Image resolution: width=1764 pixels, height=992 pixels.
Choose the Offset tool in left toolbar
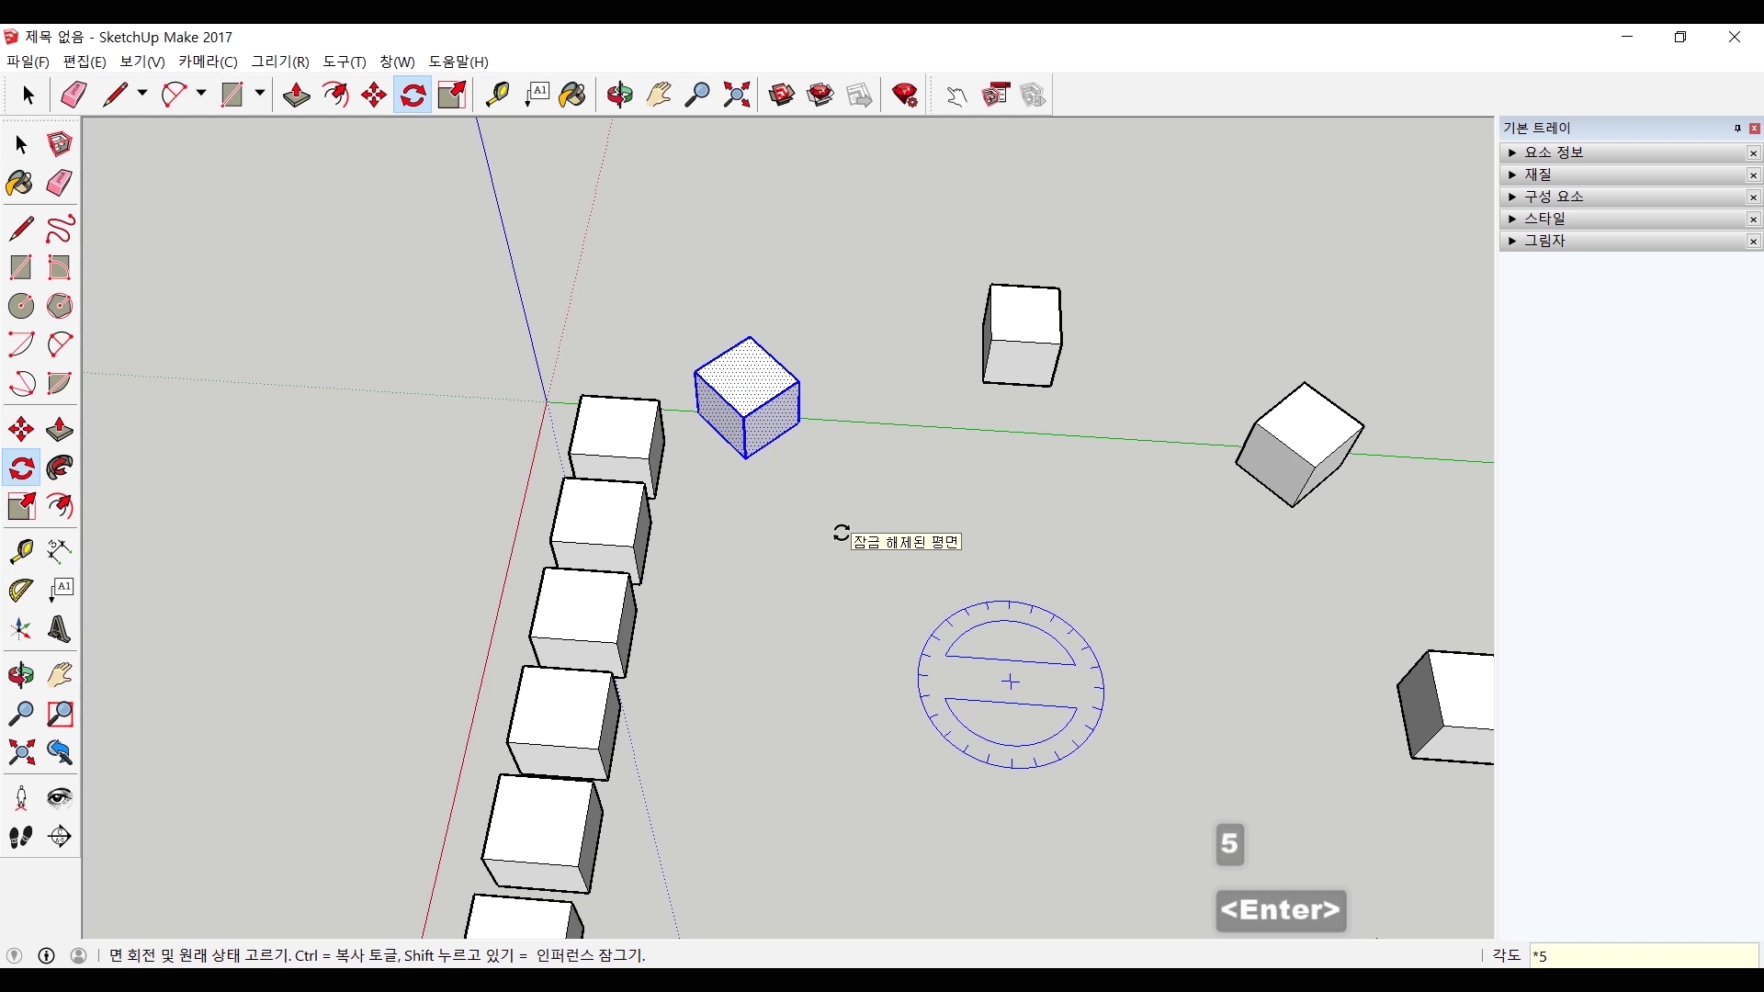[x=60, y=507]
